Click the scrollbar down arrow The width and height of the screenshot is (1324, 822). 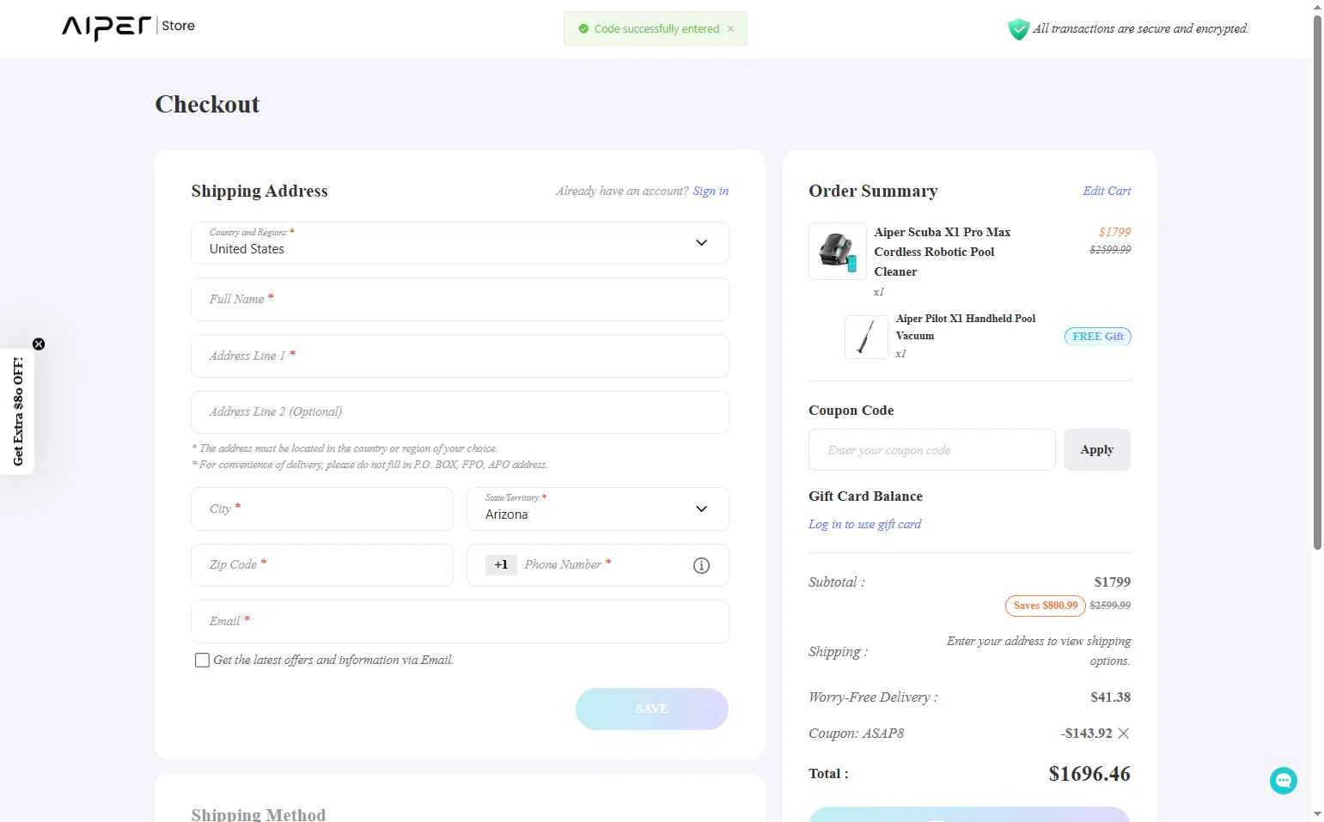(x=1317, y=813)
